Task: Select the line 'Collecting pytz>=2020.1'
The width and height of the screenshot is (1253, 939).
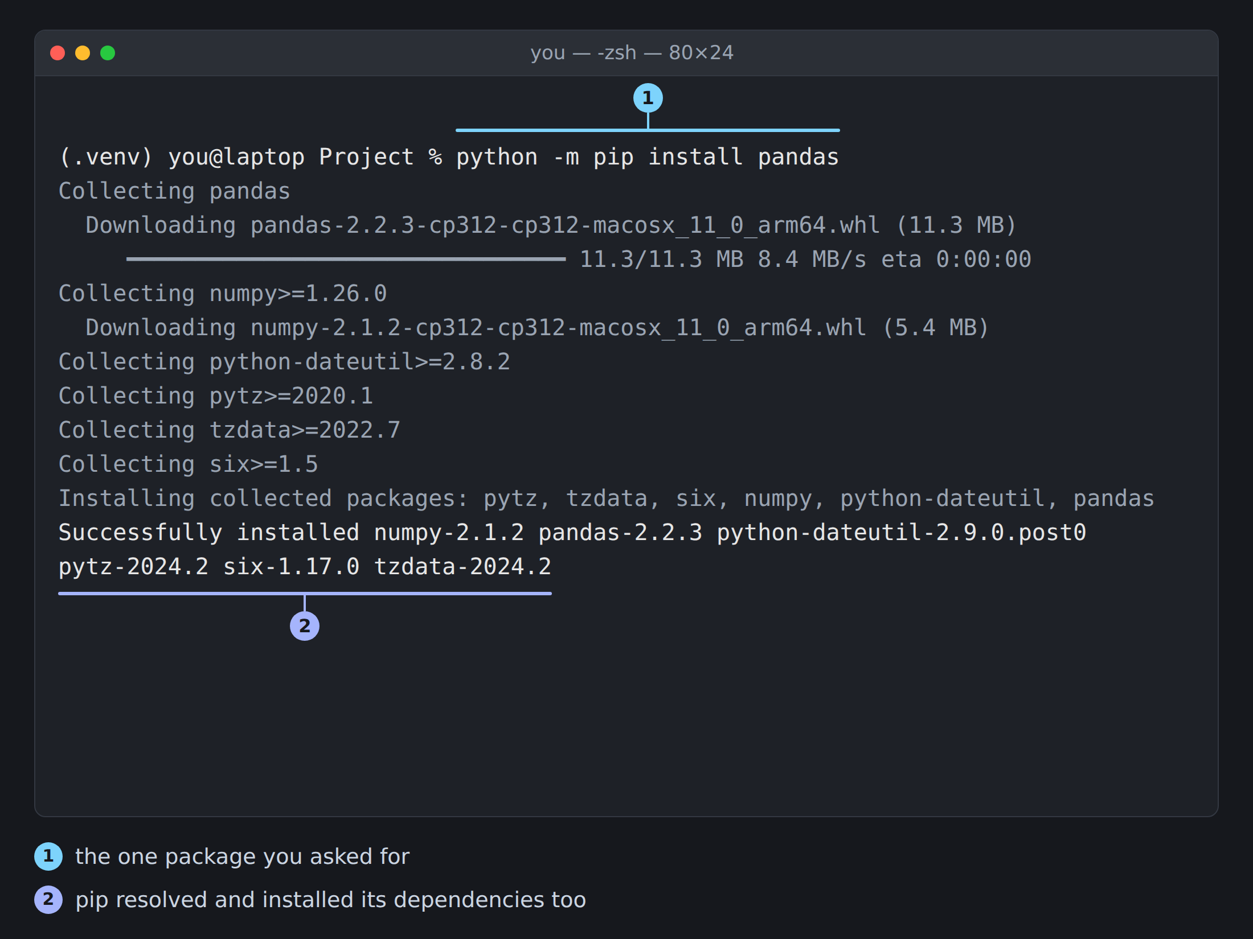Action: [216, 396]
